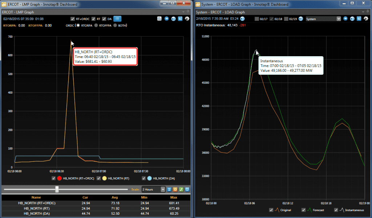Click the Original series line icon in the legend

[277, 210]
